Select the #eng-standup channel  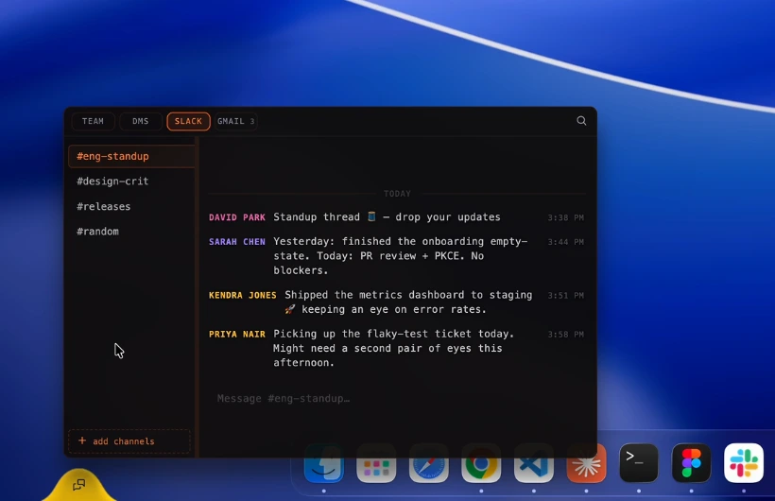(x=131, y=156)
